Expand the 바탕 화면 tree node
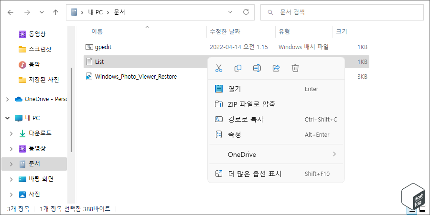Screen dimensions: 430x215 pos(11,179)
